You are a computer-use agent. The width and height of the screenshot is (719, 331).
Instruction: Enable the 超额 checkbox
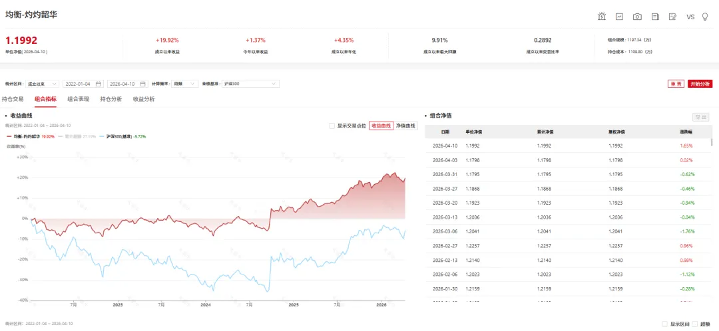[x=695, y=324]
